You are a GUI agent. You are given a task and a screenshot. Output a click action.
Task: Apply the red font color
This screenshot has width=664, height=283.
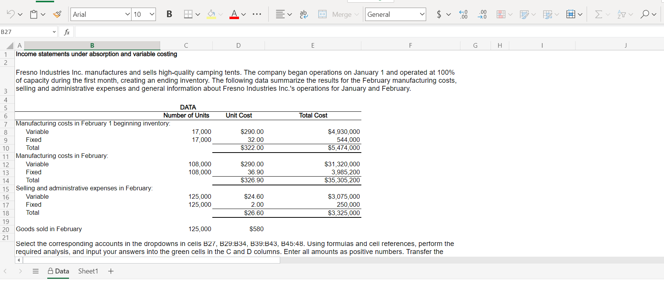pyautogui.click(x=234, y=14)
